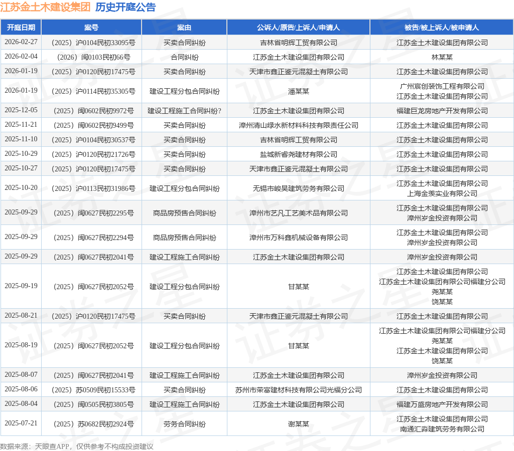
Task: Click date cell 2025-08-19
Action: 21,345
